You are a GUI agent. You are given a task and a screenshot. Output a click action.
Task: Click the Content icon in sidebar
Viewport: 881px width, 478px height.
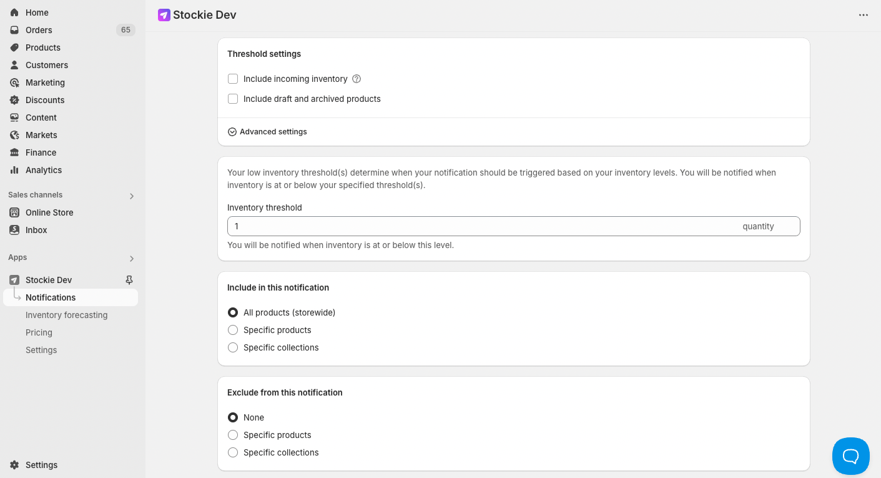tap(14, 117)
